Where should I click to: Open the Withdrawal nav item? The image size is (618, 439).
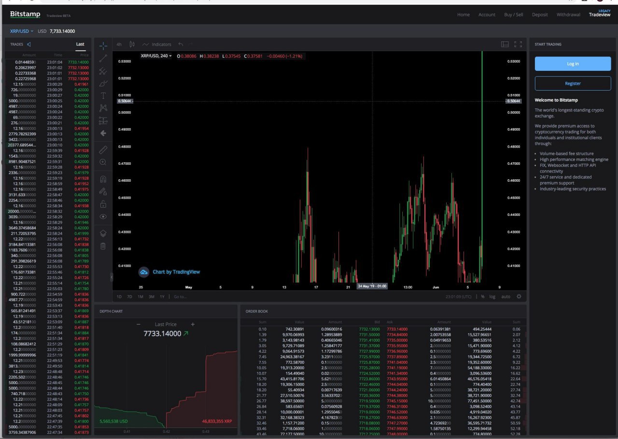568,14
